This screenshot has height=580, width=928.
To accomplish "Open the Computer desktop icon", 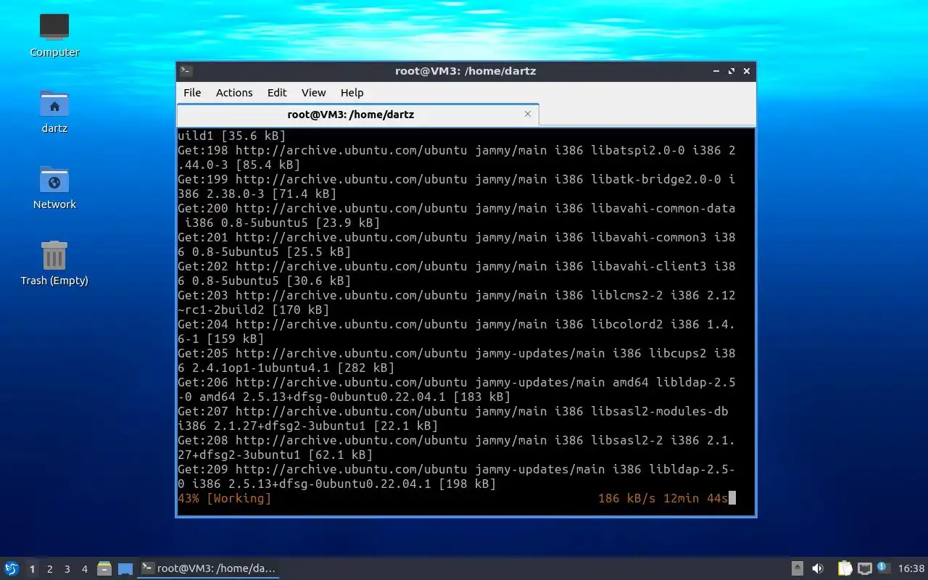I will (x=54, y=35).
